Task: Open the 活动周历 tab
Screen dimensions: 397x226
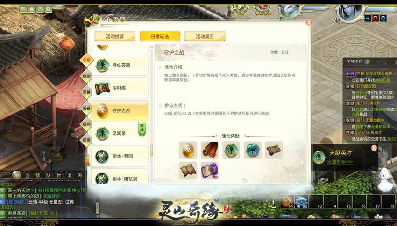Action: (205, 36)
